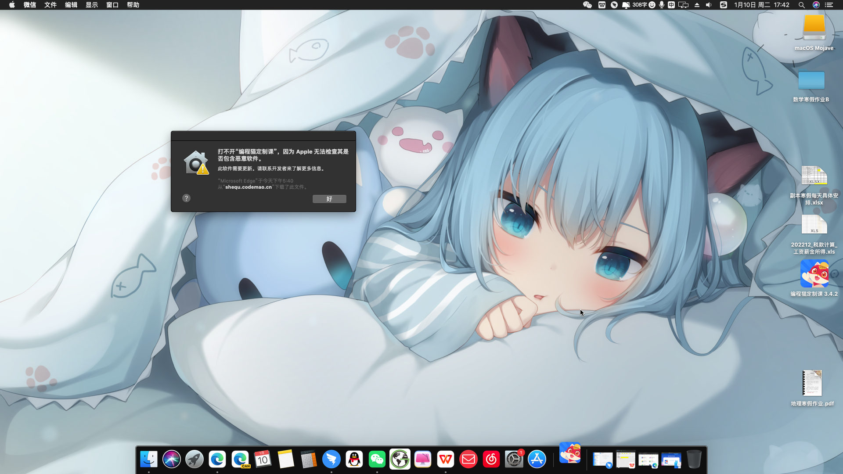
Task: Select the 编程猫定制课 3.4.2 desktop icon
Action: [814, 278]
